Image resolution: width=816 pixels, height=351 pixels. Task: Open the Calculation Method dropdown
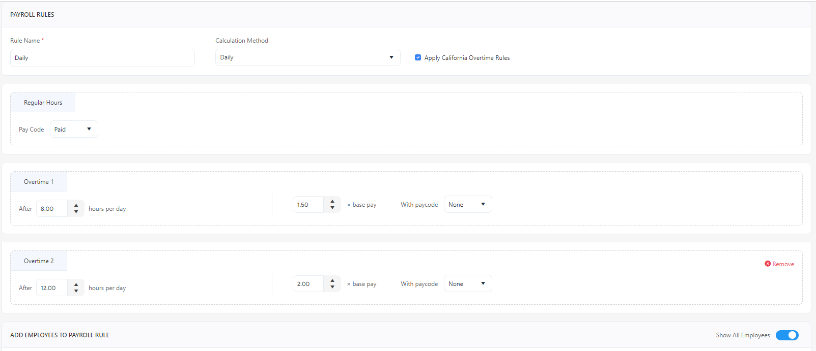[x=307, y=57]
